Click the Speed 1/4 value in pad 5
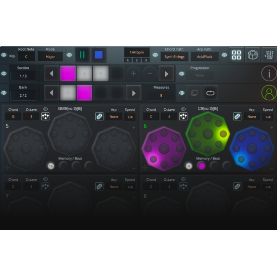 tap(130, 117)
